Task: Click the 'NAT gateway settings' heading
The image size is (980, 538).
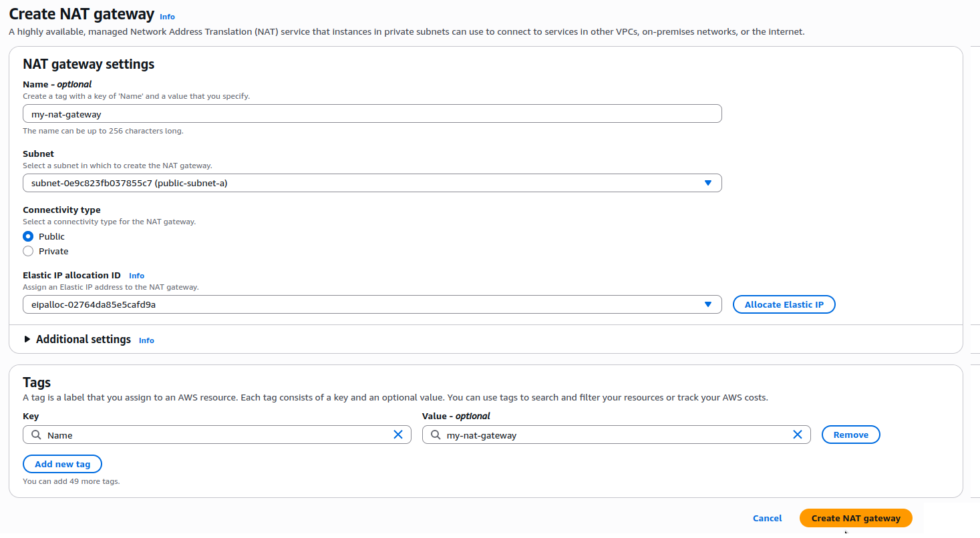Action: click(x=89, y=64)
